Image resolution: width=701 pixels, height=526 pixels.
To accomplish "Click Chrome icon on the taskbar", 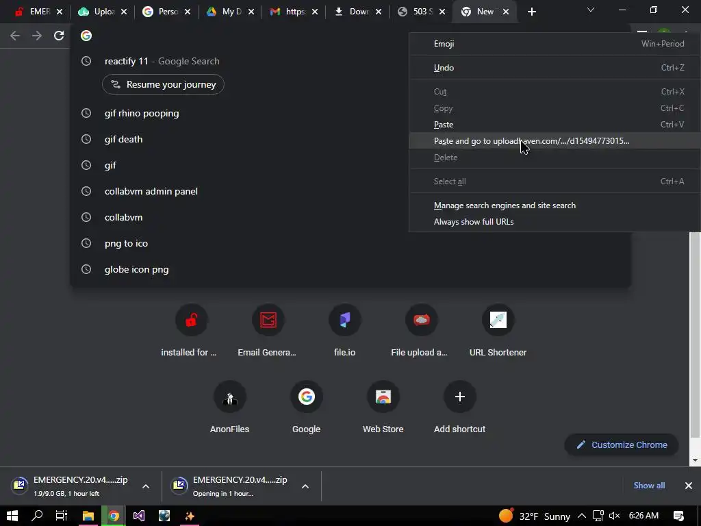I will point(114,516).
